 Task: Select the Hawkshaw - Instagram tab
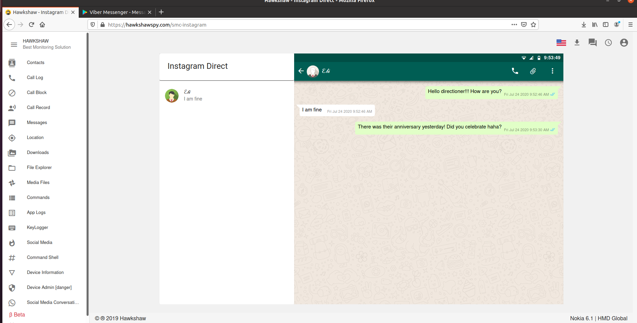click(x=40, y=12)
